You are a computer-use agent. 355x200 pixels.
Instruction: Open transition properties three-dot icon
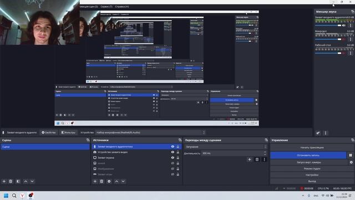264,159
